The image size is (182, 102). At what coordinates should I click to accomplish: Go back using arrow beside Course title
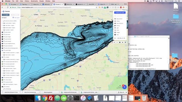point(2,11)
